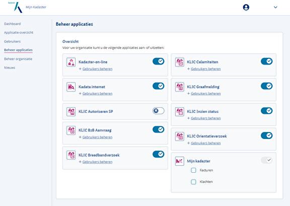Viewport: 290px width, 206px height.
Task: Open Gebruikers beheren under Kadata internet
Action: tap(97, 94)
